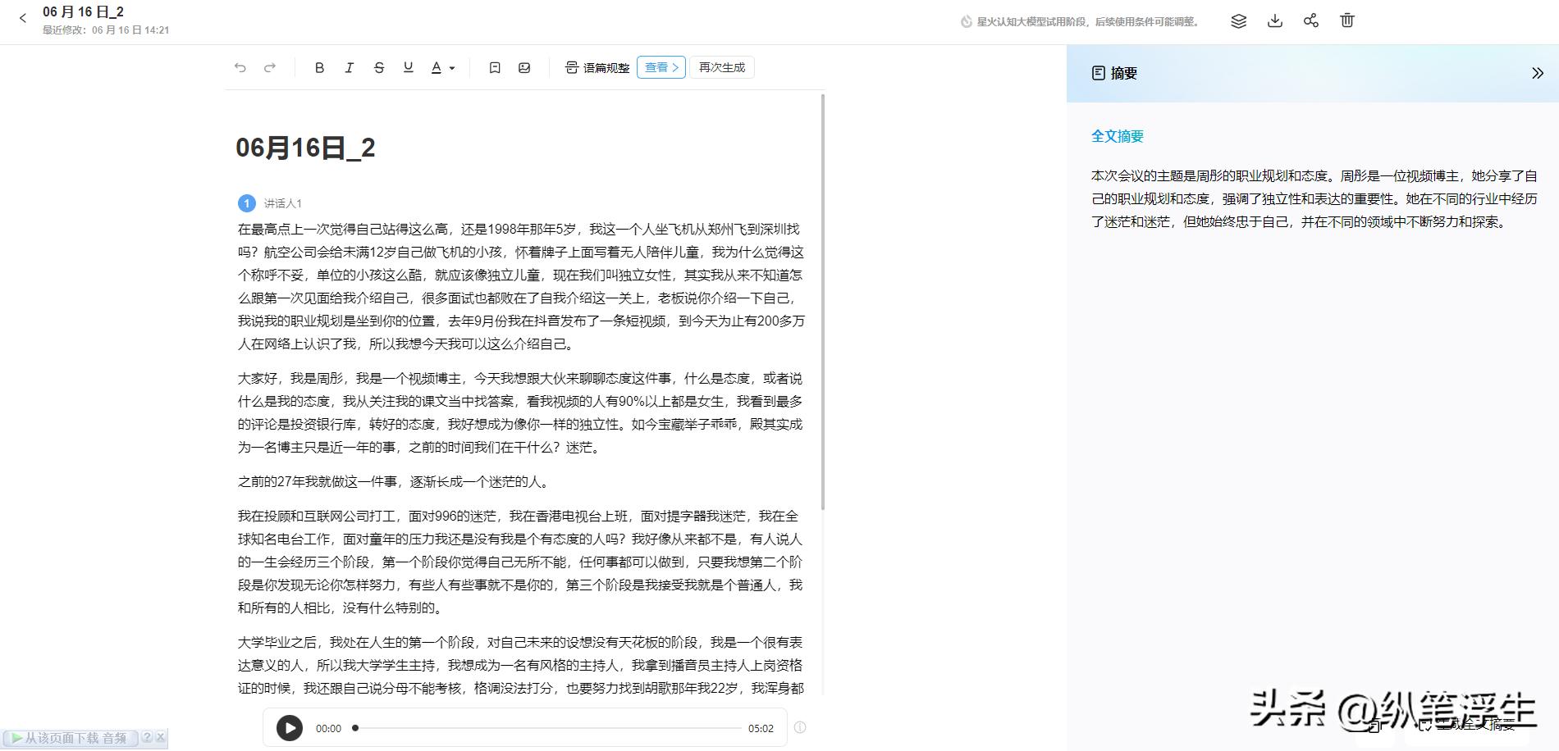Image resolution: width=1559 pixels, height=751 pixels.
Task: Click the undo arrow icon
Action: [x=240, y=68]
